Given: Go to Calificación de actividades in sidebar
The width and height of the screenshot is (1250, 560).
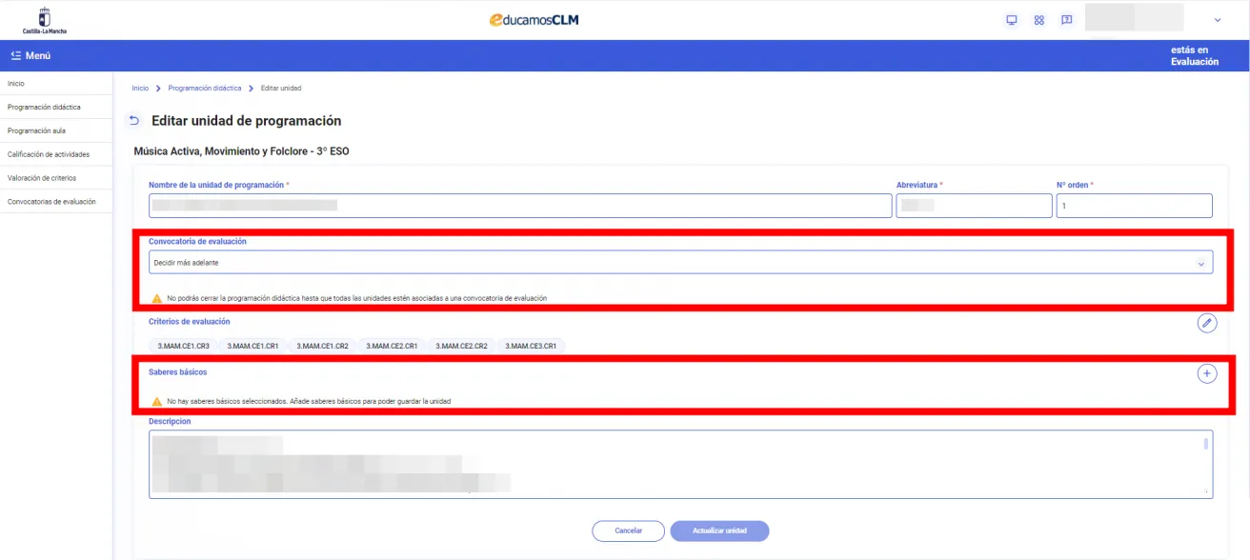Looking at the screenshot, I should pos(49,154).
